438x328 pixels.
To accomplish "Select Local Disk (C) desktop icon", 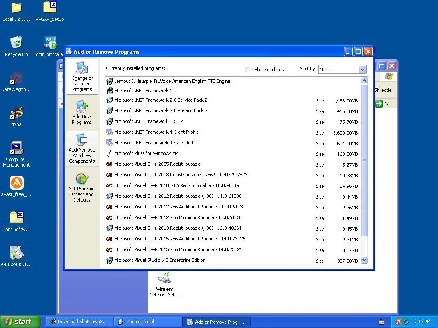I will pyautogui.click(x=16, y=12).
